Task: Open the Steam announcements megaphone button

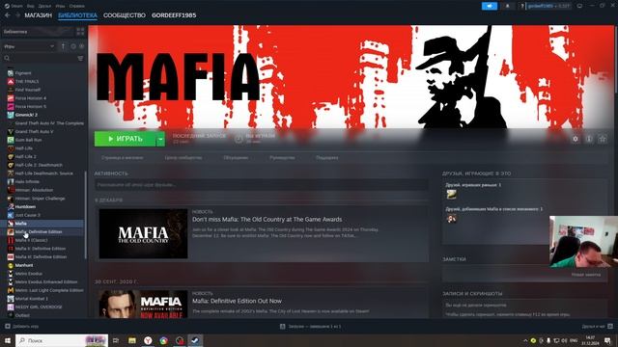Action: click(x=490, y=6)
